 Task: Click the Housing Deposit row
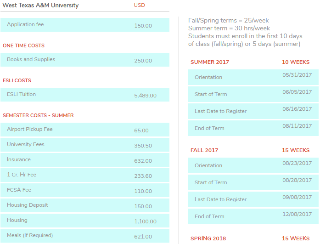[85, 205]
